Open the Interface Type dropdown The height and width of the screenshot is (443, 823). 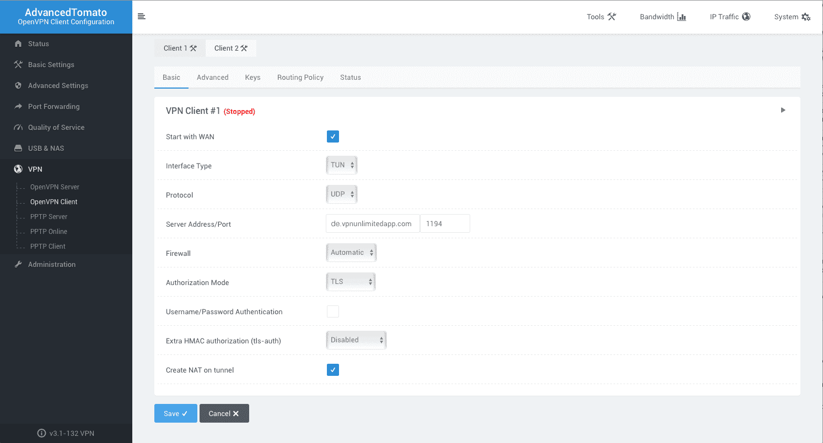click(341, 165)
